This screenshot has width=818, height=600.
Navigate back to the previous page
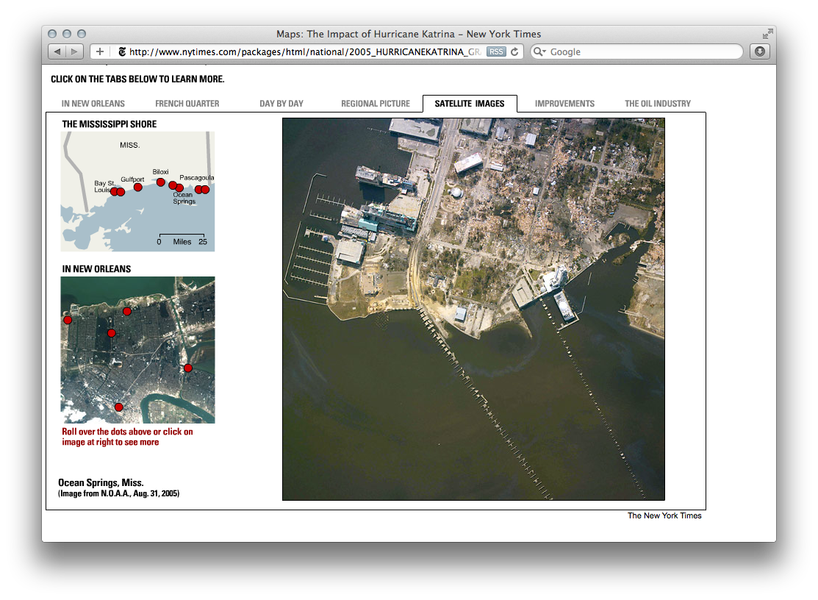point(57,51)
